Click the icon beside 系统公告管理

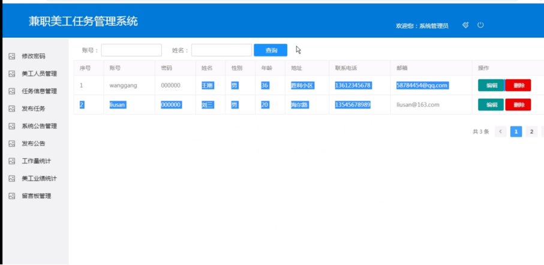[12, 126]
